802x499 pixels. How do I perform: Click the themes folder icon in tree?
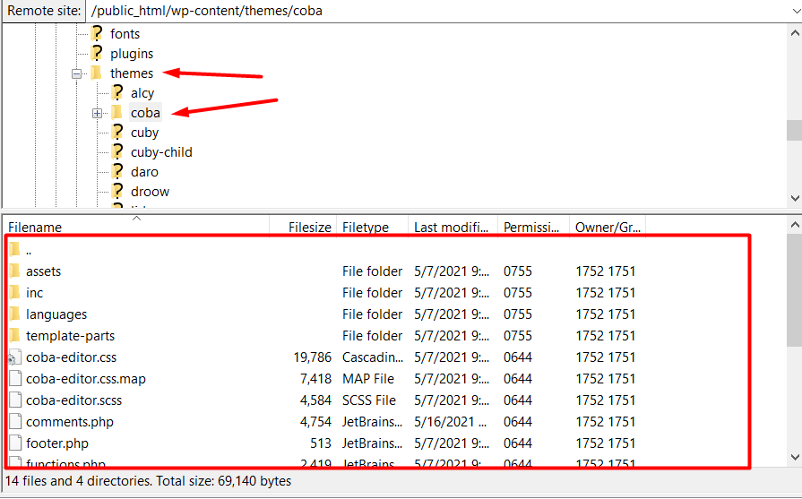pos(96,73)
